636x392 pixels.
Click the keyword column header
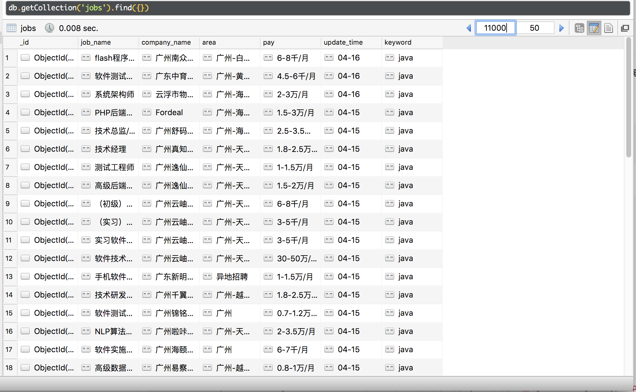398,43
